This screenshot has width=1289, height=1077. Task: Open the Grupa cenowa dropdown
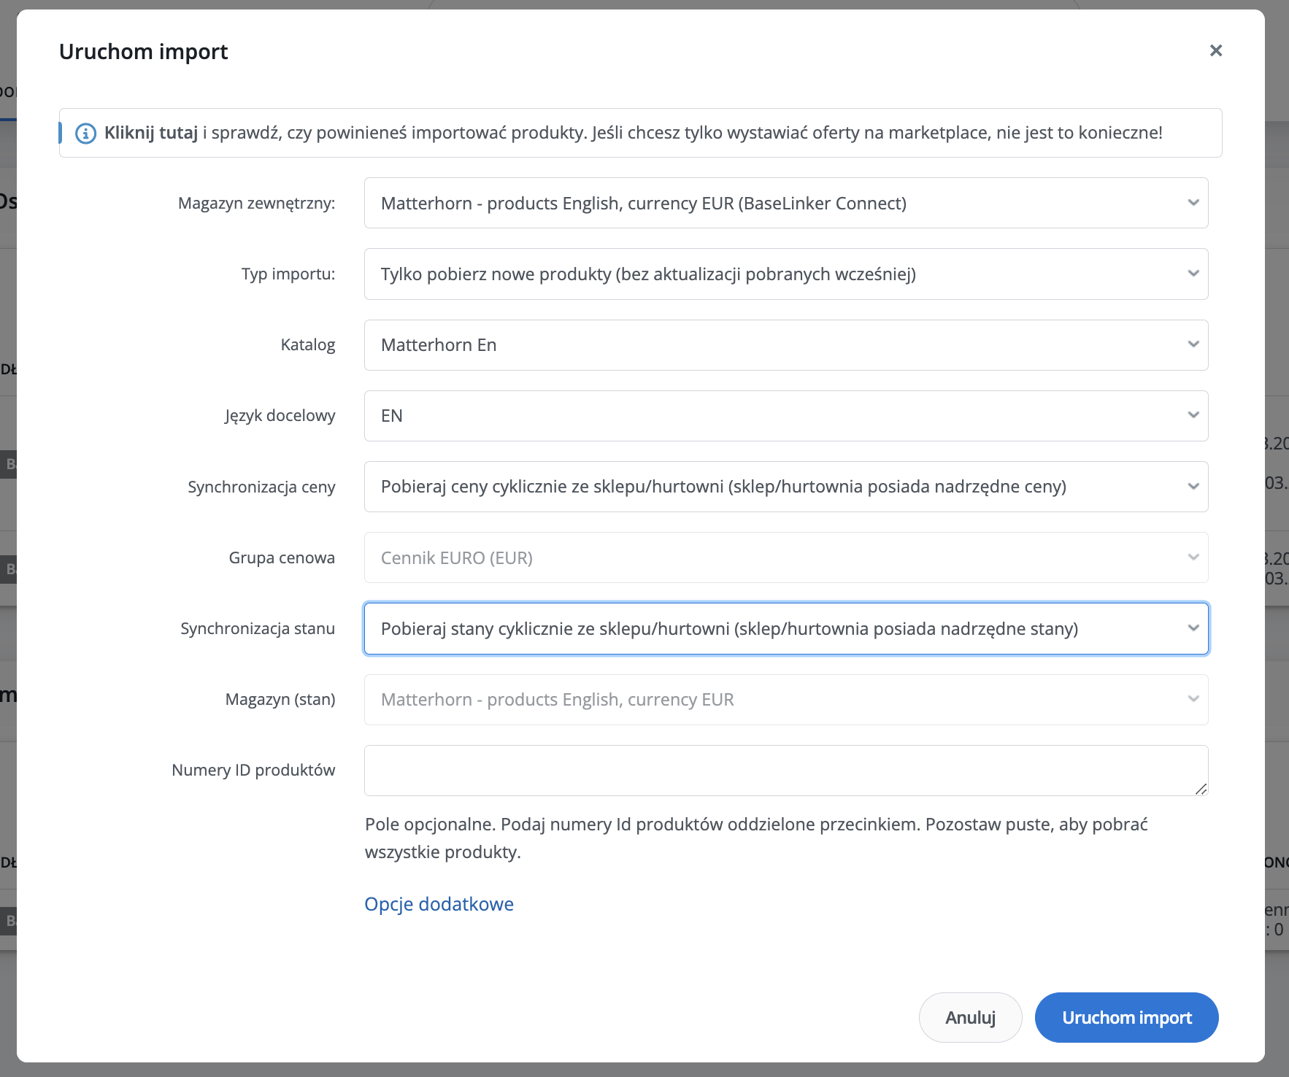(786, 557)
